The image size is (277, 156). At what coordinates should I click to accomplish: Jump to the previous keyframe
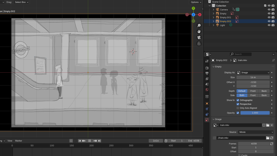(x=84, y=141)
